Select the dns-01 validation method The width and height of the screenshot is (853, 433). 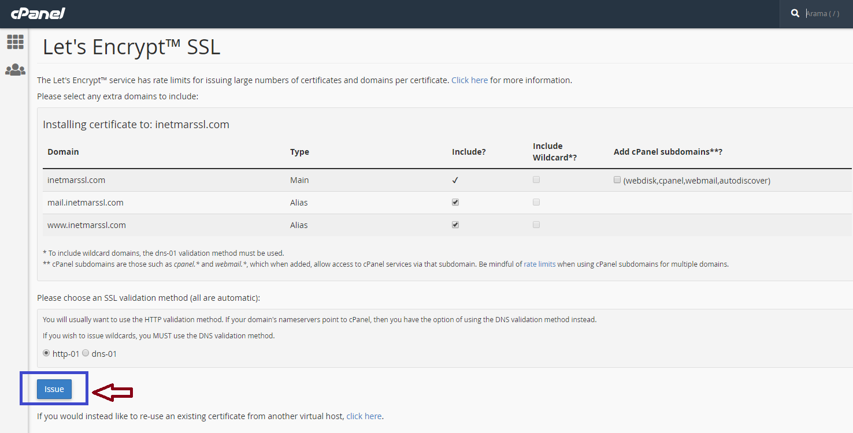[86, 353]
